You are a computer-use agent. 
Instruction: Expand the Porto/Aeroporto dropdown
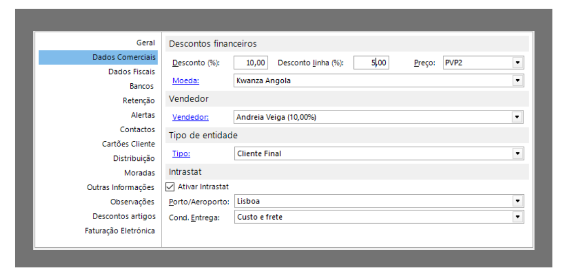[517, 201]
